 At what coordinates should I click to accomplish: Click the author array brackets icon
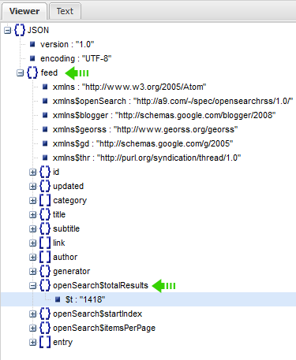point(45,257)
